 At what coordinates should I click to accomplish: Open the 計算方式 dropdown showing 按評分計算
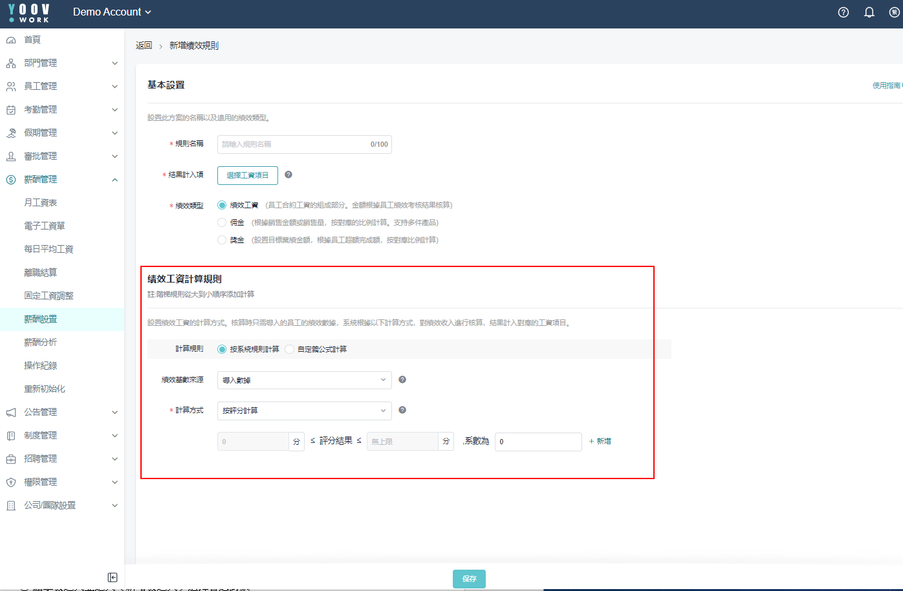pos(304,411)
